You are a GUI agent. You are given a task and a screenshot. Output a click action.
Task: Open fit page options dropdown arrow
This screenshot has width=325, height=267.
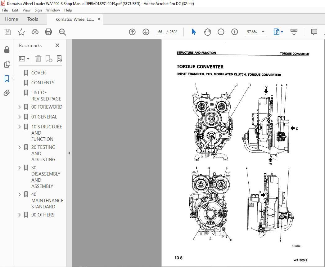tap(282, 32)
